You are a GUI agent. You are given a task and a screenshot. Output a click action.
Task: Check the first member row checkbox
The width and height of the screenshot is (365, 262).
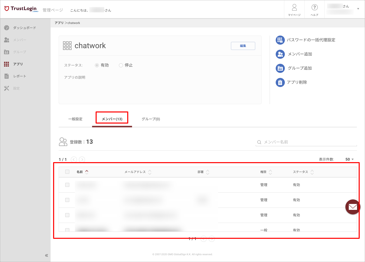click(x=67, y=185)
